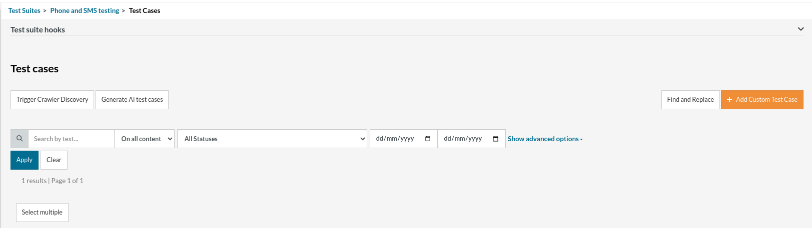Open the On all content dropdown
This screenshot has width=812, height=228.
(x=145, y=139)
